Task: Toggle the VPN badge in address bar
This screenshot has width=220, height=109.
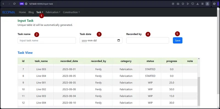Action: 22,4
